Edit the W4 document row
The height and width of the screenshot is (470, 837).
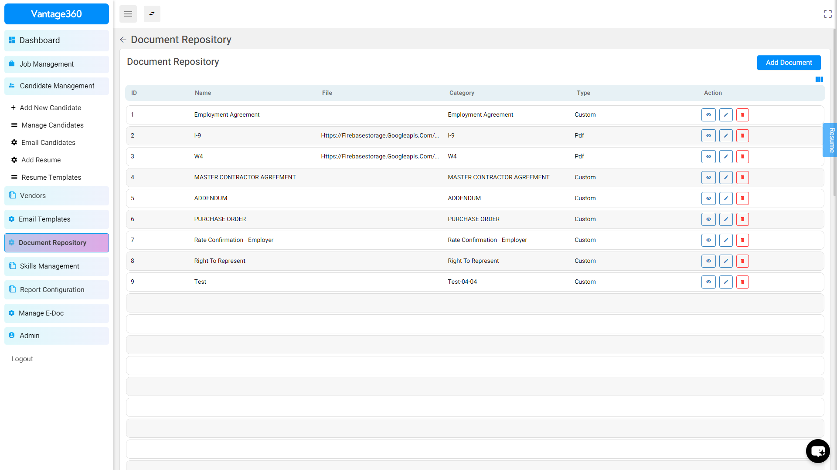click(x=726, y=157)
